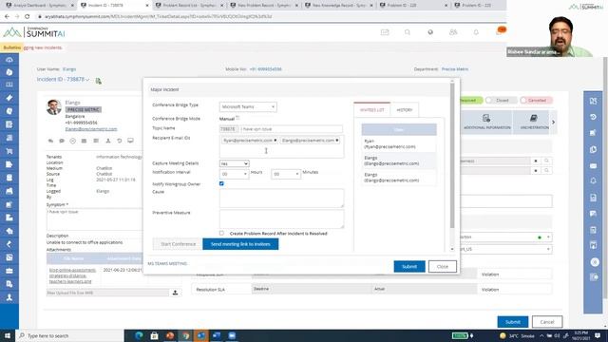608x342 pixels.
Task: Click into the Cause text area
Action: point(281,198)
